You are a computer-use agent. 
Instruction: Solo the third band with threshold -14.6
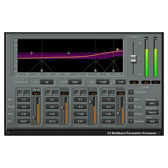pos(76,93)
